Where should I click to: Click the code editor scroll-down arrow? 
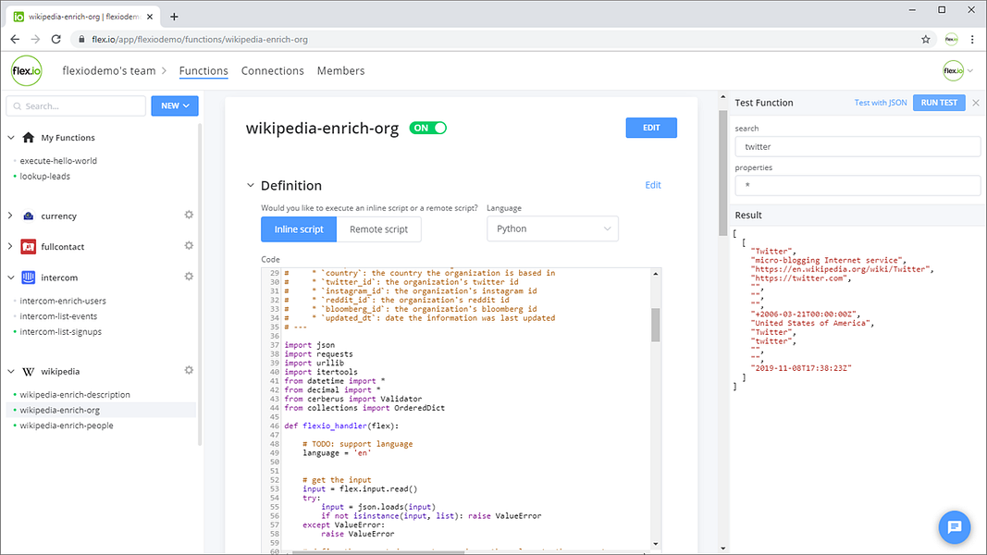pos(655,544)
